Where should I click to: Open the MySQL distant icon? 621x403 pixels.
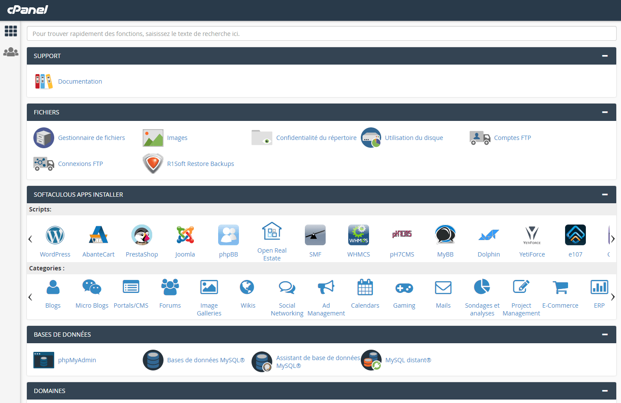(371, 360)
